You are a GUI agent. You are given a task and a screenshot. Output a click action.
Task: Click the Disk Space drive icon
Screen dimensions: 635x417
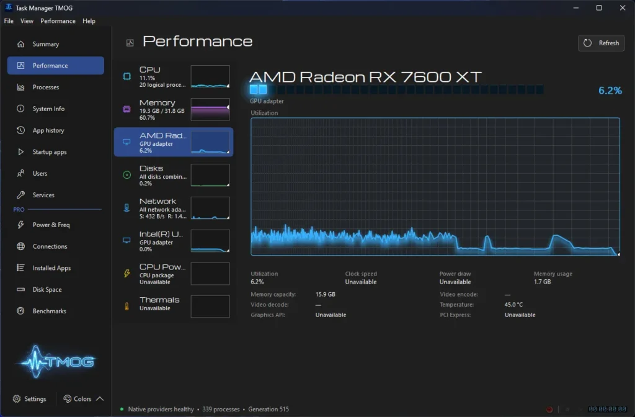[x=20, y=289]
